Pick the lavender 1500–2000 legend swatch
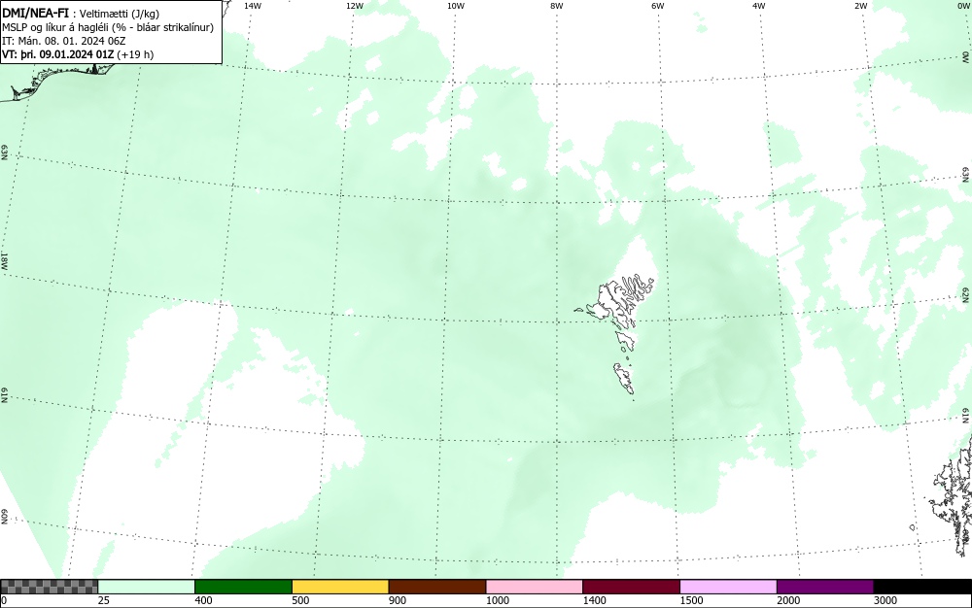Screen dimensions: 972x608 (x=728, y=587)
